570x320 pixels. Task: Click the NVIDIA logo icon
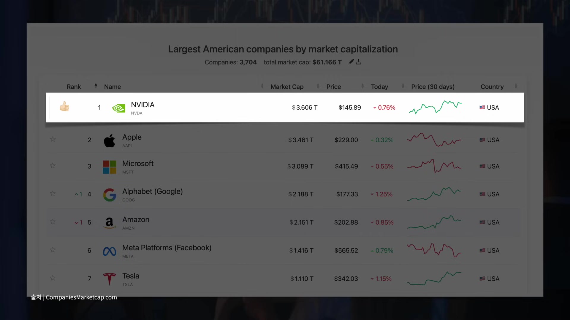coord(118,108)
